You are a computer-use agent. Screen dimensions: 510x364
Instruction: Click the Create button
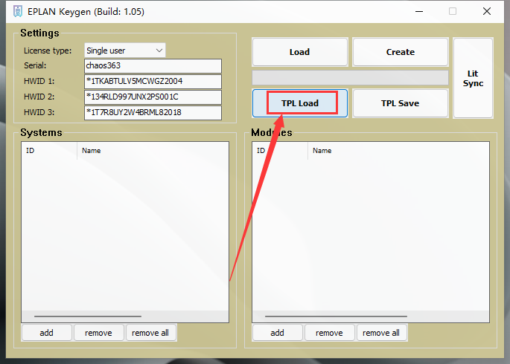click(401, 52)
